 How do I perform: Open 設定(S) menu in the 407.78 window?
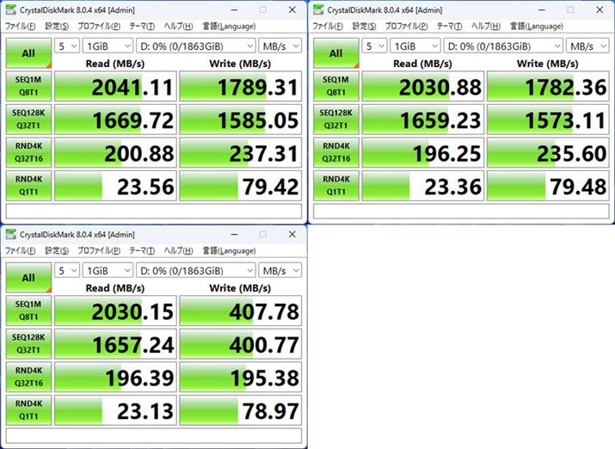pyautogui.click(x=57, y=250)
